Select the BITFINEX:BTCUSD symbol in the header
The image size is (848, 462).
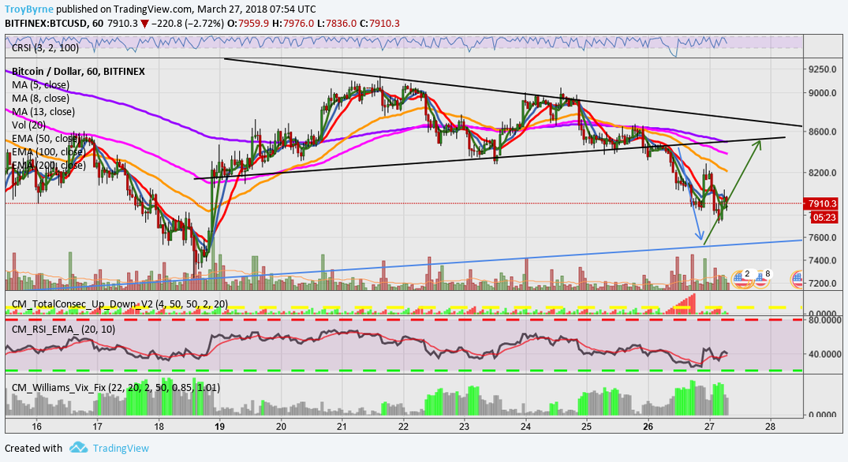point(47,24)
